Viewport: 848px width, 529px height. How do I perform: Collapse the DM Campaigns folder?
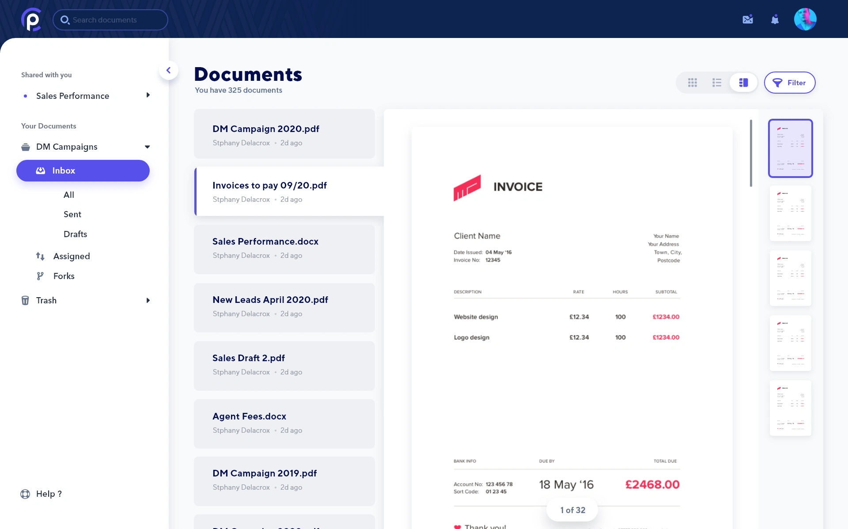(147, 147)
